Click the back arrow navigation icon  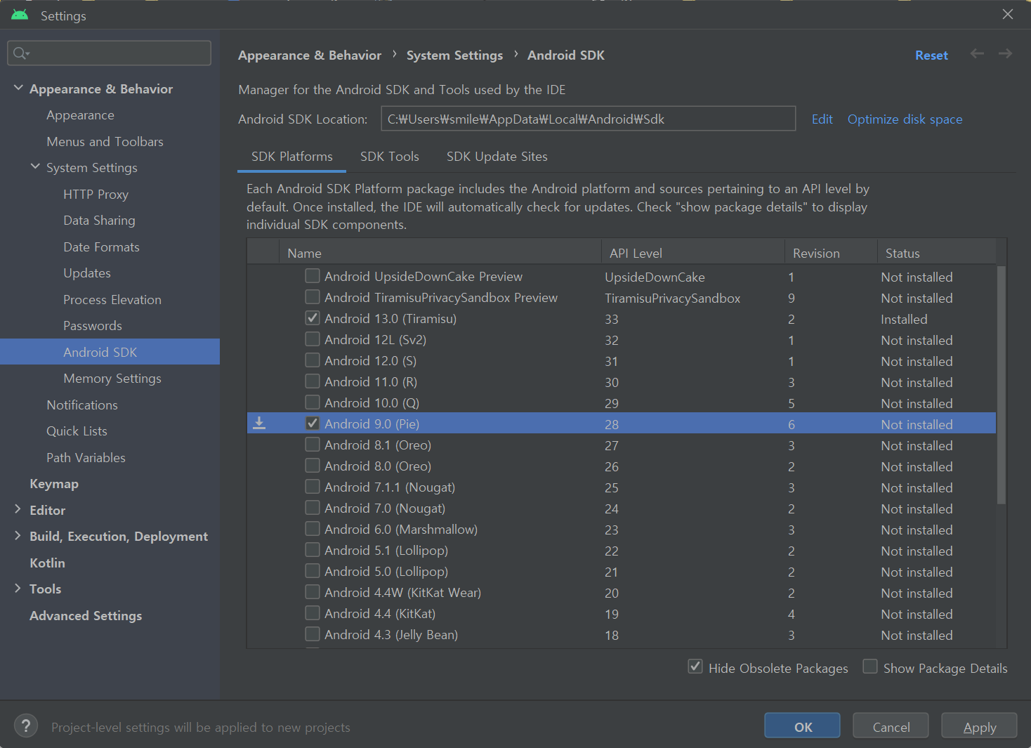point(977,53)
